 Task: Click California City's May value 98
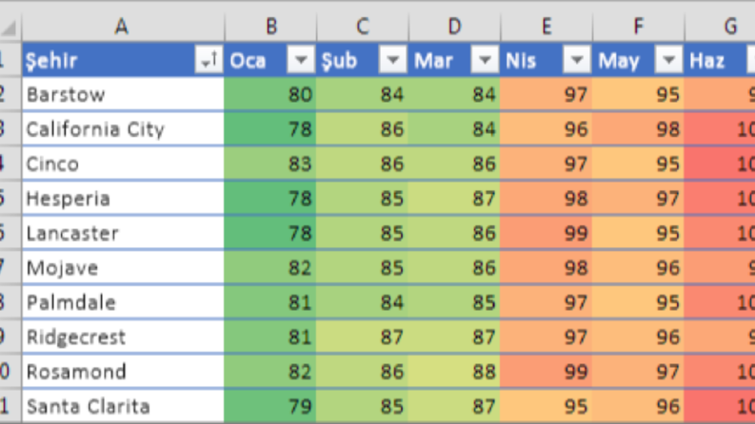click(638, 129)
